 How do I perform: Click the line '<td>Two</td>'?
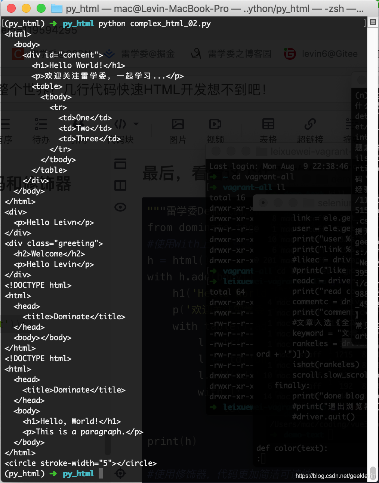(85, 128)
